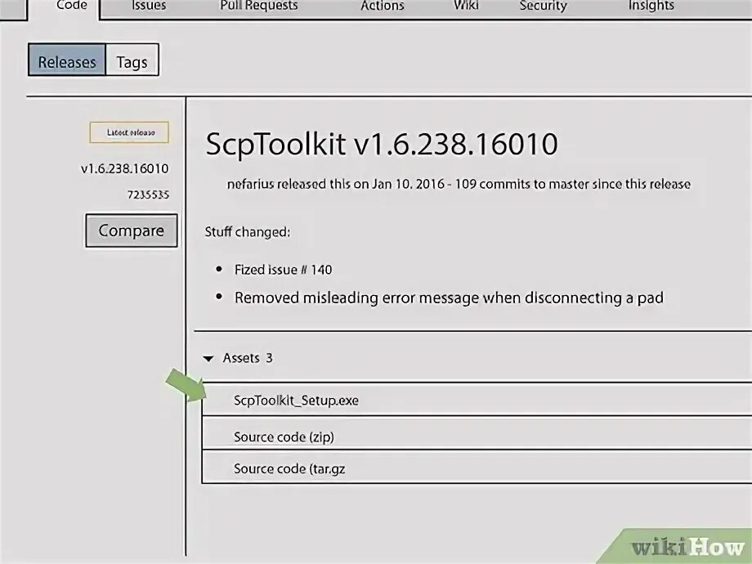This screenshot has height=564, width=752.
Task: Open commit 7235535 link
Action: coord(148,195)
